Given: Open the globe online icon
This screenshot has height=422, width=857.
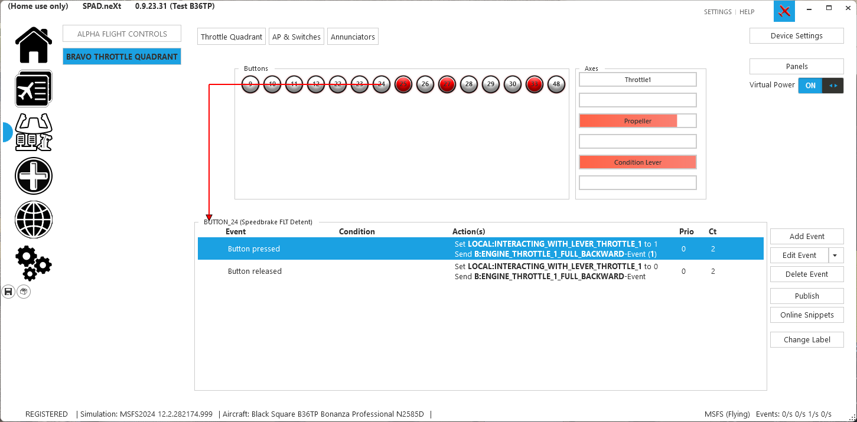Looking at the screenshot, I should 34,220.
